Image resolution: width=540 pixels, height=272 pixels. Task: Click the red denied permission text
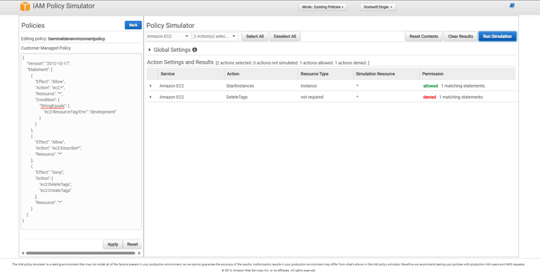pos(430,97)
